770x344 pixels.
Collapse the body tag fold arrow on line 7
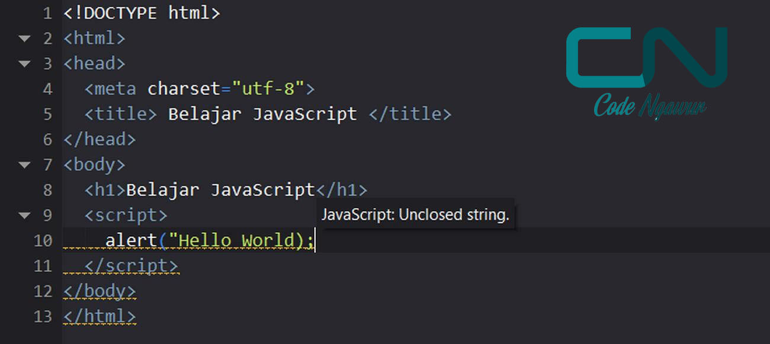click(24, 165)
